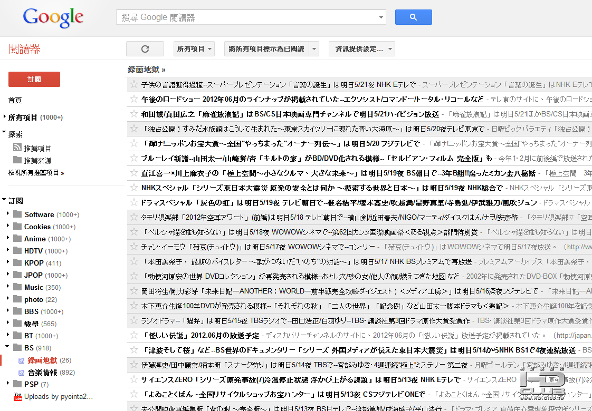Select the 録画地獄 feed

tap(42, 361)
